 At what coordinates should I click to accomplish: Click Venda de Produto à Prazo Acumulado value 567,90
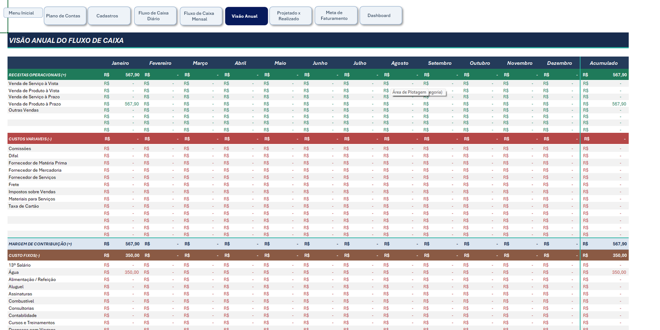coord(619,104)
